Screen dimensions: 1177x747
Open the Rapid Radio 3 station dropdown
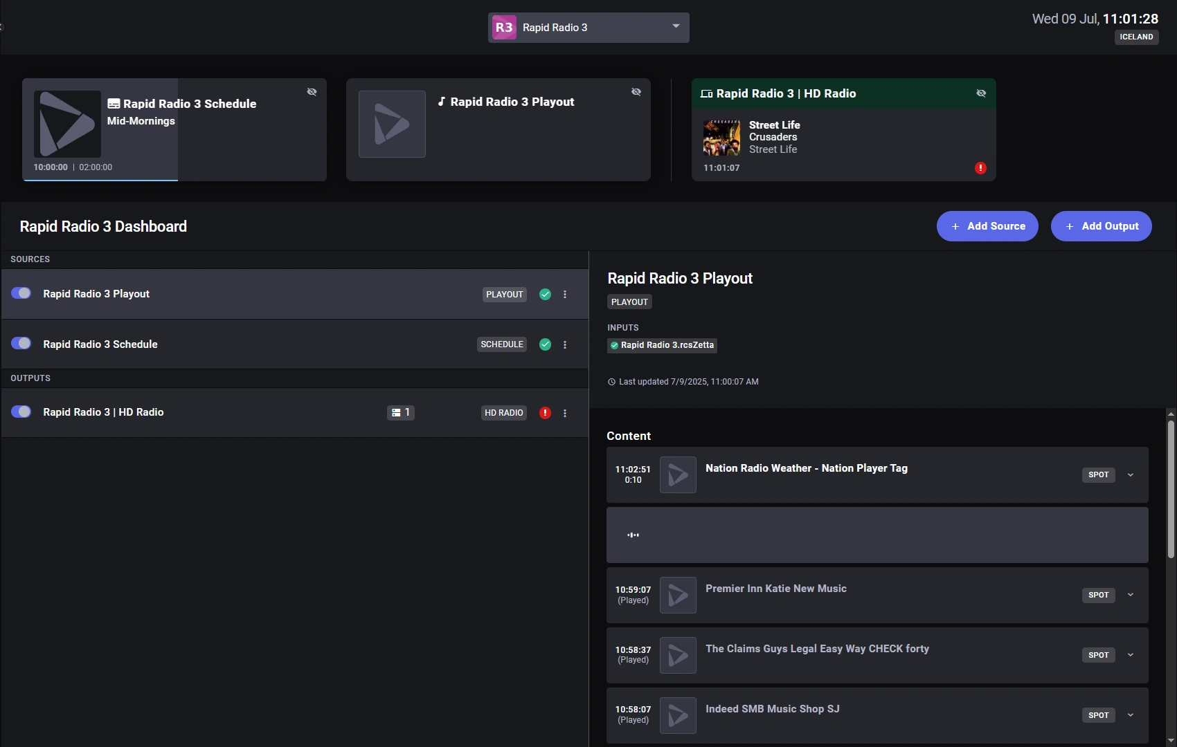point(588,28)
